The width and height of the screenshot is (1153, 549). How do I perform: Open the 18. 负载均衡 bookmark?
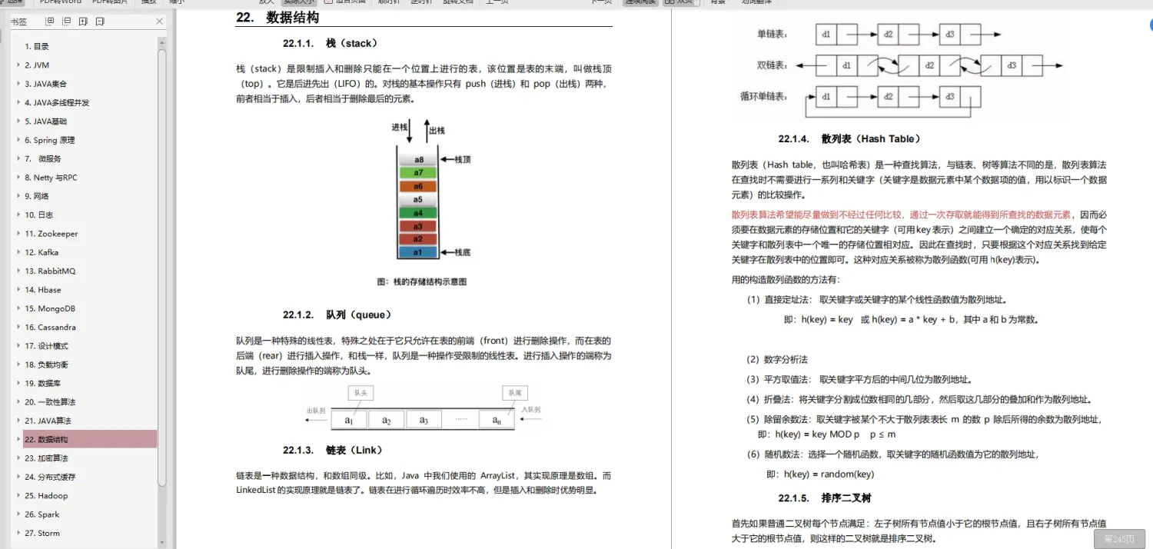[x=46, y=364]
